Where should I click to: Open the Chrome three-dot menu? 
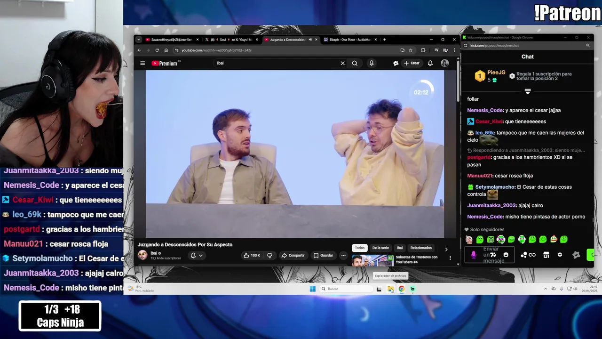click(454, 50)
